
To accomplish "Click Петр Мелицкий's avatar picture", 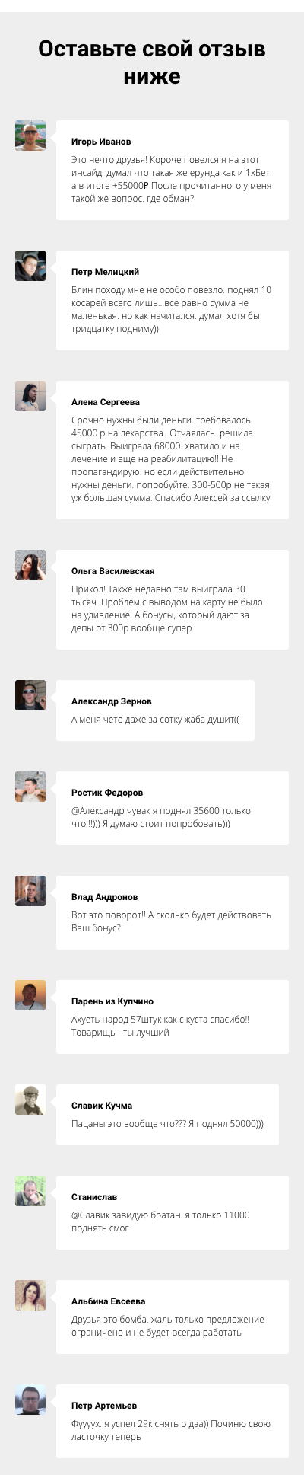I will click(30, 265).
